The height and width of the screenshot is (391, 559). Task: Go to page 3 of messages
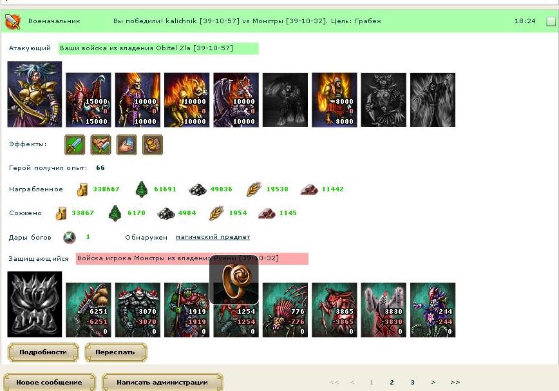point(412,382)
